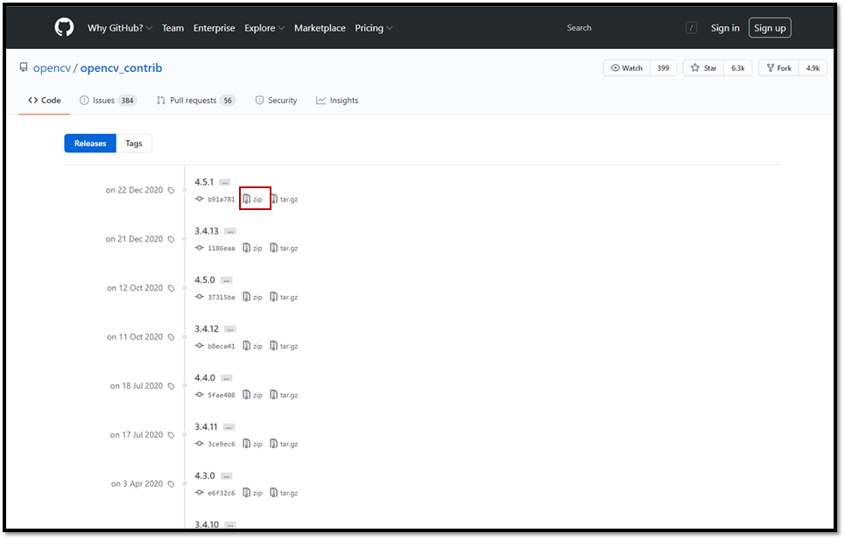Open the GitHub logo home icon
Screen dimensions: 845x540
64,27
